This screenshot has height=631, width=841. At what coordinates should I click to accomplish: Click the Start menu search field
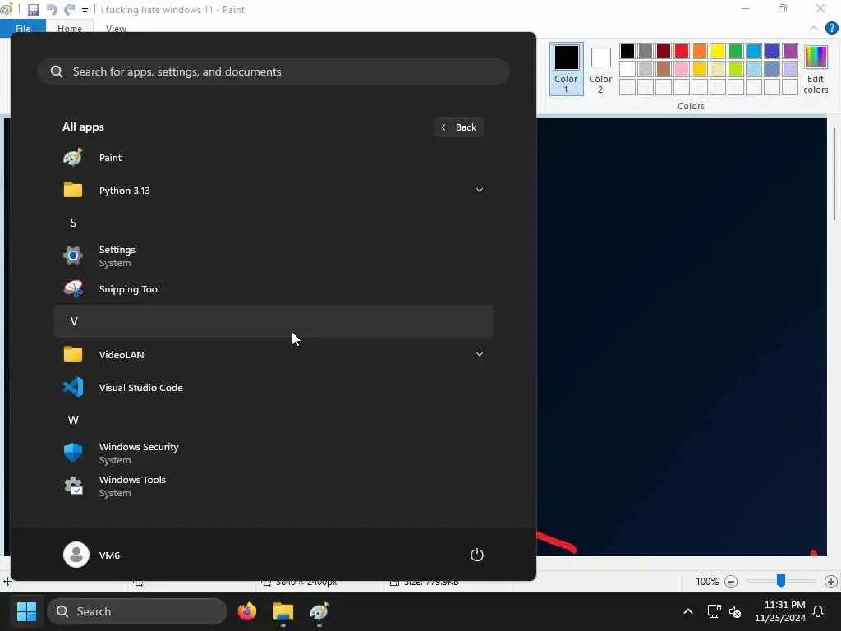pyautogui.click(x=273, y=71)
